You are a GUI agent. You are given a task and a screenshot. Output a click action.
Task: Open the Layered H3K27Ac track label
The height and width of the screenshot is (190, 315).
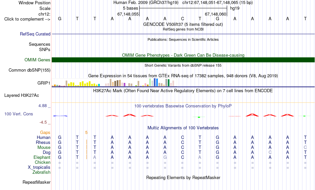click(22, 95)
